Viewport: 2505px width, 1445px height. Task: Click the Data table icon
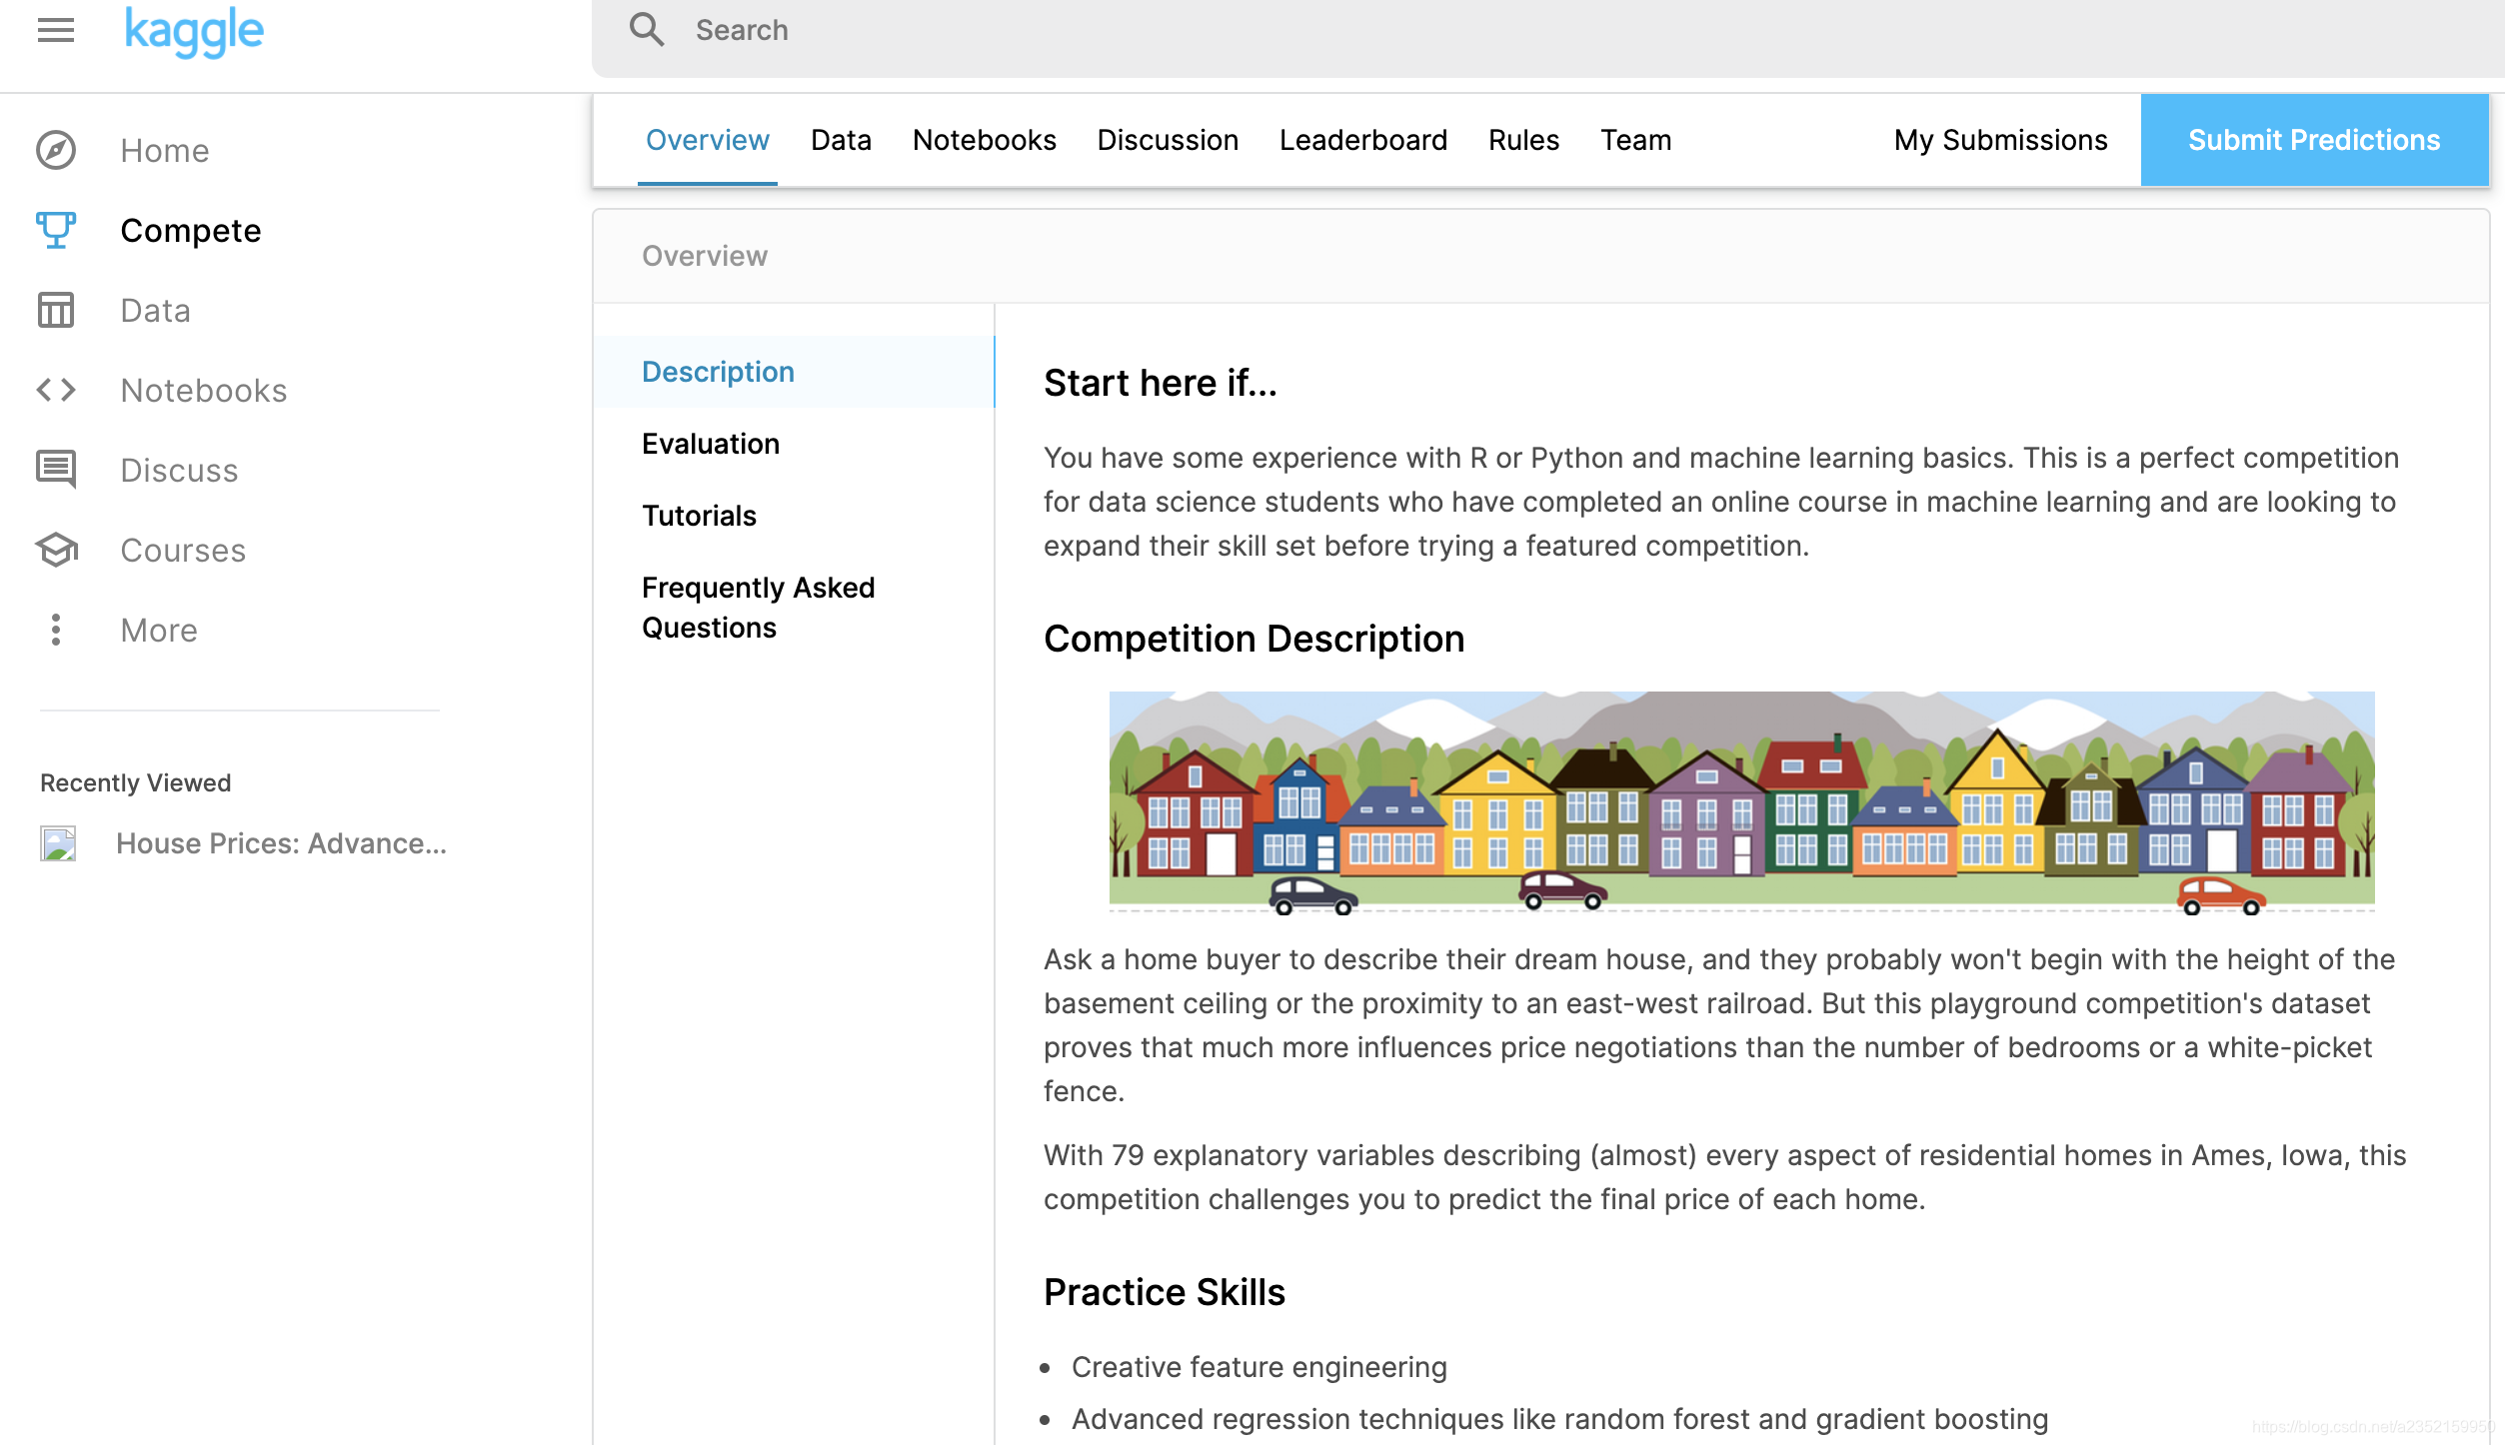tap(56, 311)
